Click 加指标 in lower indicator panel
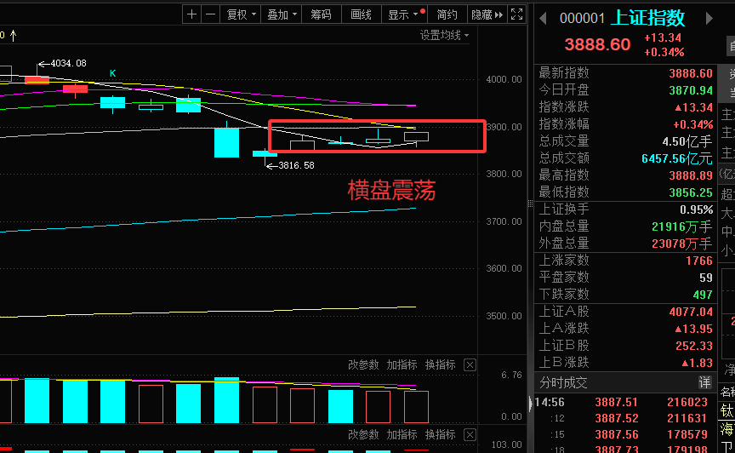The width and height of the screenshot is (735, 453). [x=402, y=434]
